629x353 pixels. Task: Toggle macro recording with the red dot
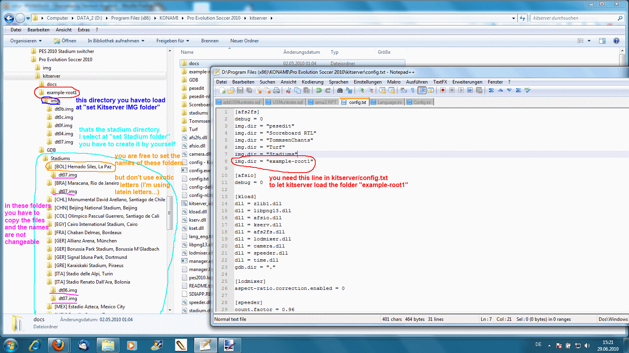pyautogui.click(x=443, y=90)
